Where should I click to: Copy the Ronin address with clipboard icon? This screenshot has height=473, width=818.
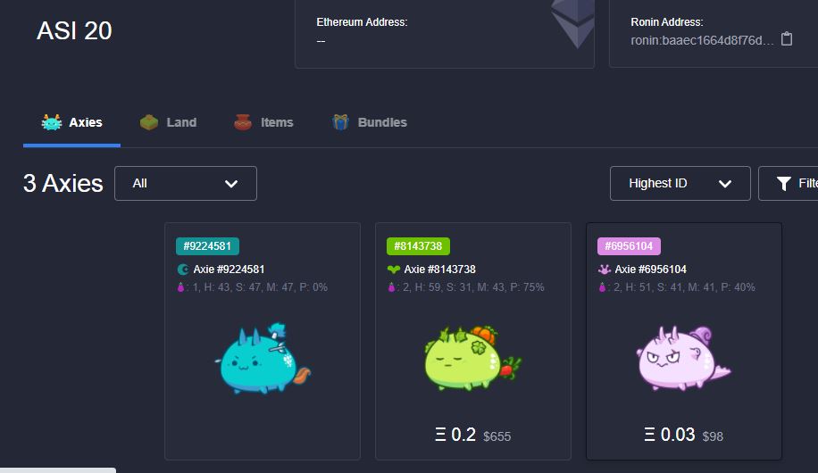point(787,39)
